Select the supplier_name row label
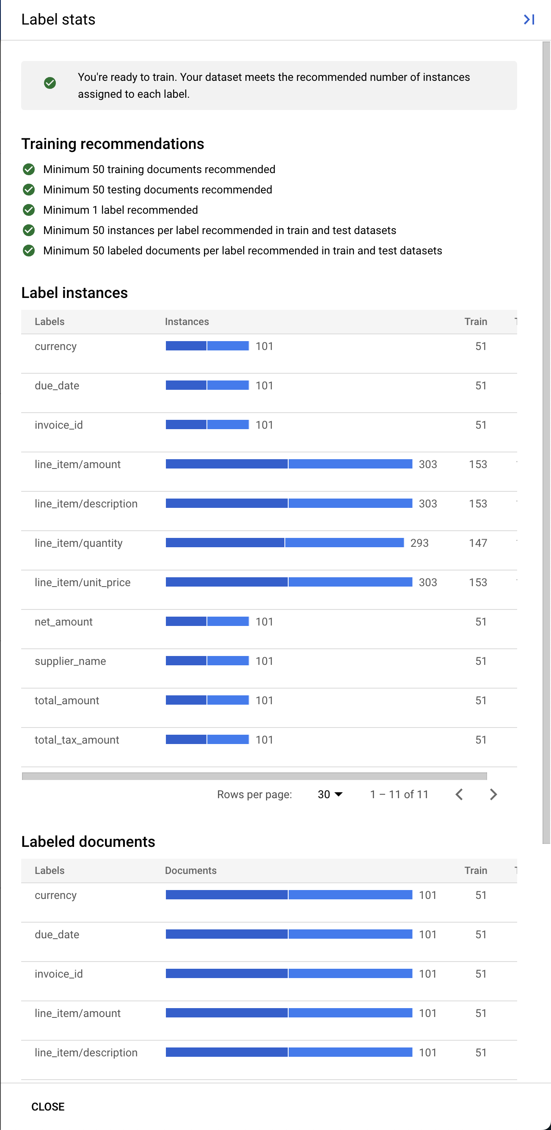Screen dimensions: 551x1130 (70, 661)
